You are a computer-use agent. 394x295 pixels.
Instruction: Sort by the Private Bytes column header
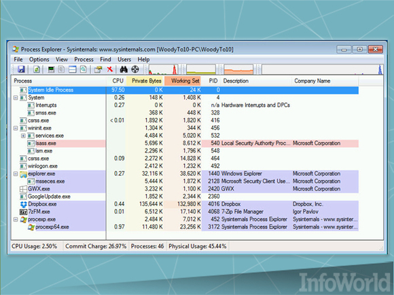click(x=145, y=81)
